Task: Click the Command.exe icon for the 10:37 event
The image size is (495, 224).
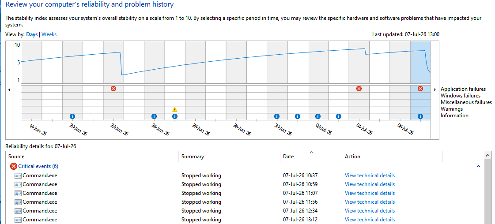Action: click(x=18, y=175)
